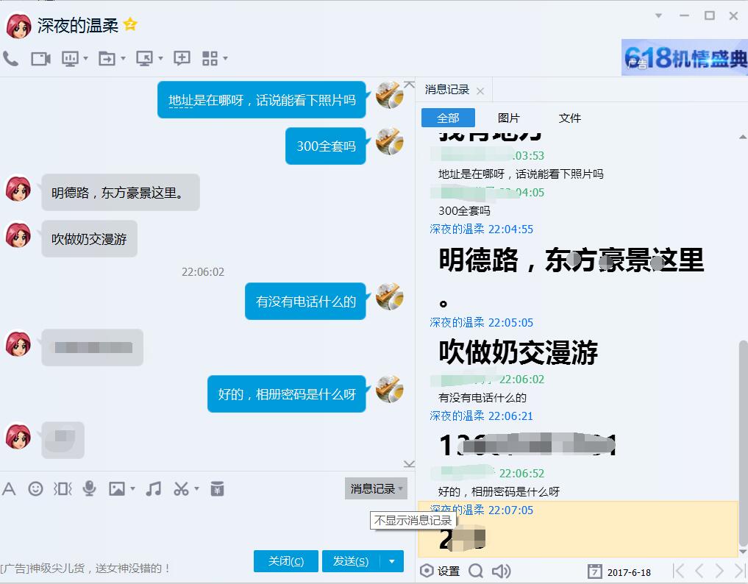Screen dimensions: 748x584
Task: Select the 文件 tab in message records
Action: 569,118
